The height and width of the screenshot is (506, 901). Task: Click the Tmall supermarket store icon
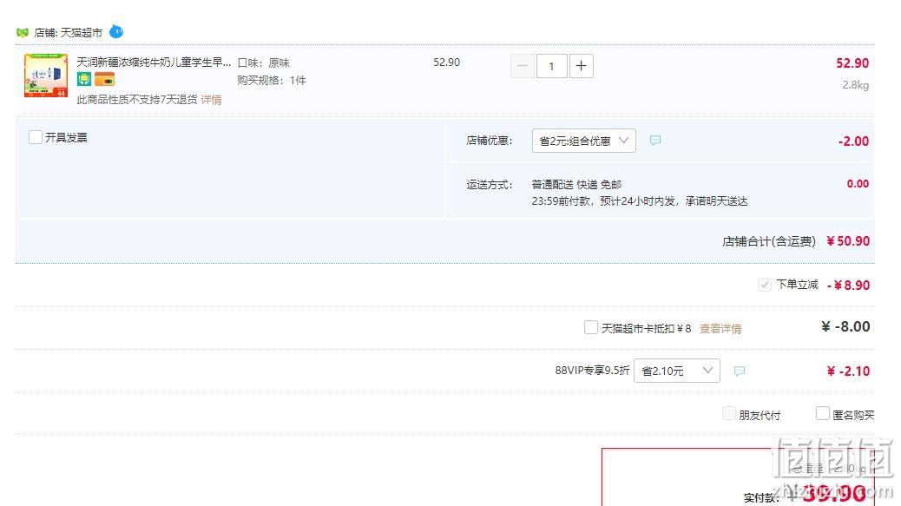click(23, 33)
